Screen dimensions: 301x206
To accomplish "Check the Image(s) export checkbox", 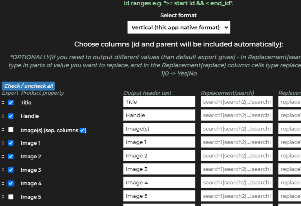I will click(x=11, y=130).
